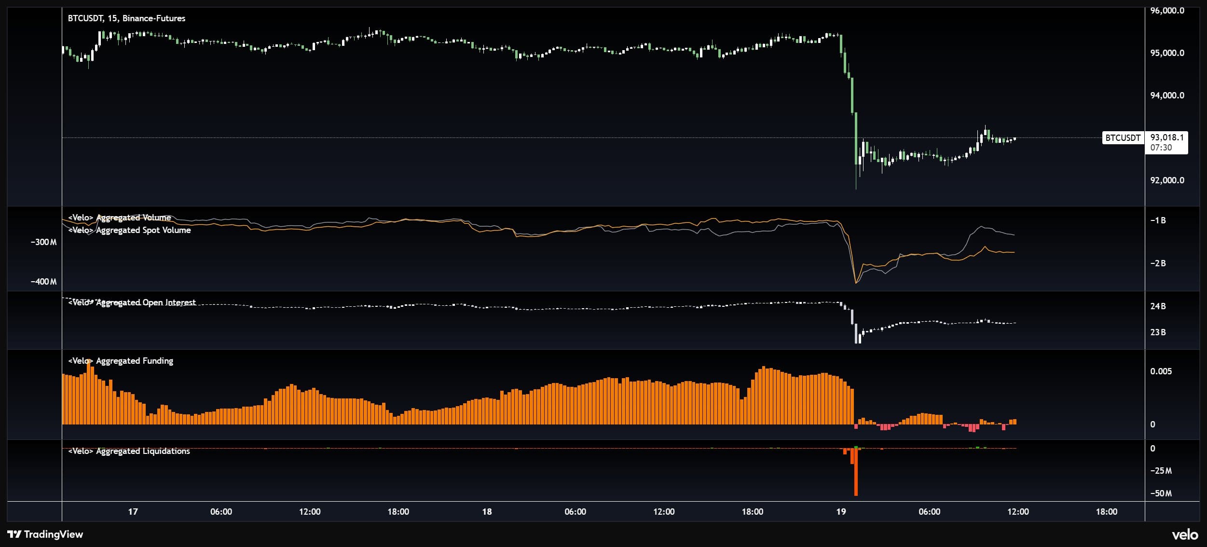Click the BTCUSDT current price tag
Viewport: 1207px width, 547px height.
(1123, 138)
